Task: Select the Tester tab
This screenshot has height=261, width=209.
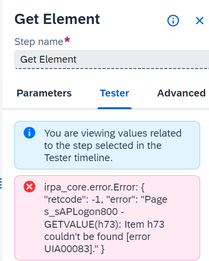Action: pyautogui.click(x=114, y=93)
